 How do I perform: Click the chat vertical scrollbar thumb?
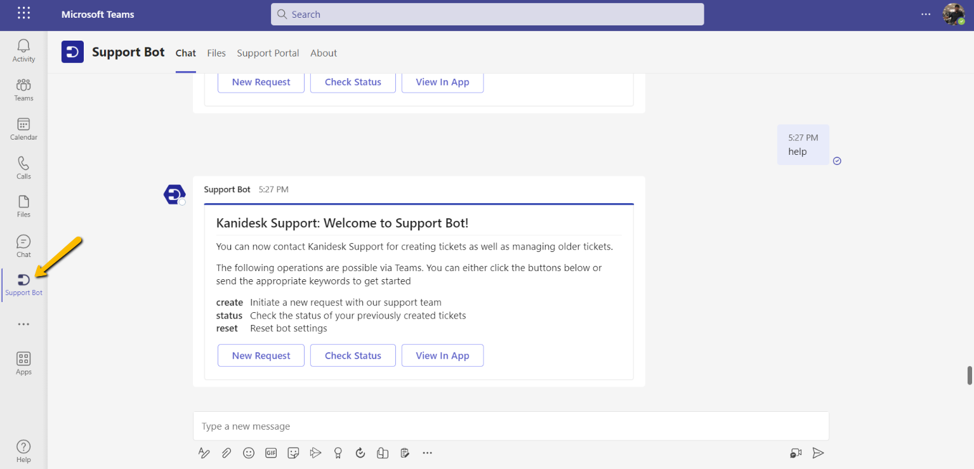point(970,375)
